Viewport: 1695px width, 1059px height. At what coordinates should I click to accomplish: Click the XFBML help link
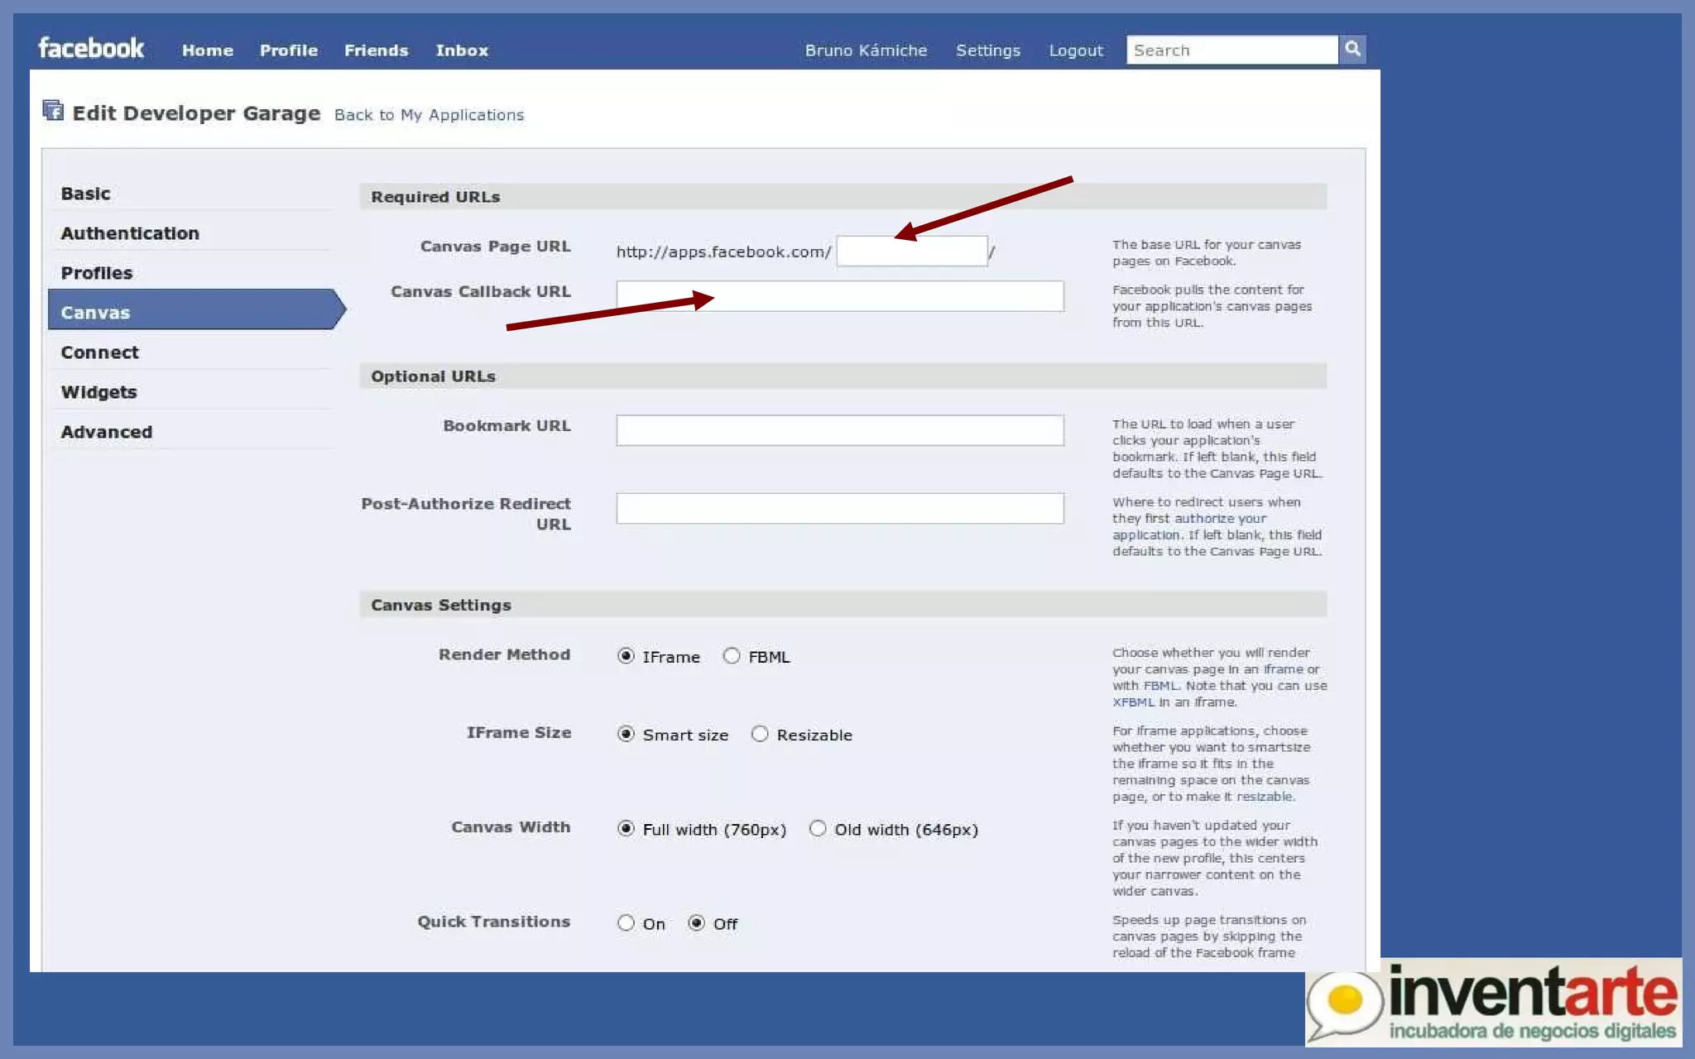(x=1133, y=702)
